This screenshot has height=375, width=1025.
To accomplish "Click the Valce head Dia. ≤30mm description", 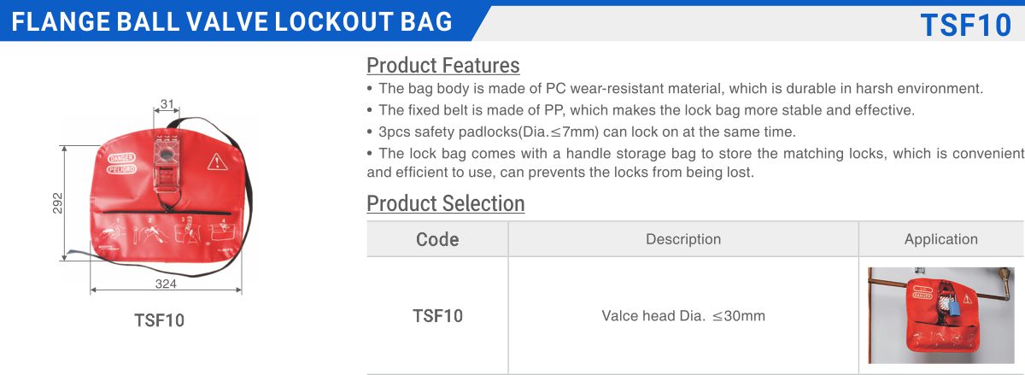I will click(683, 315).
